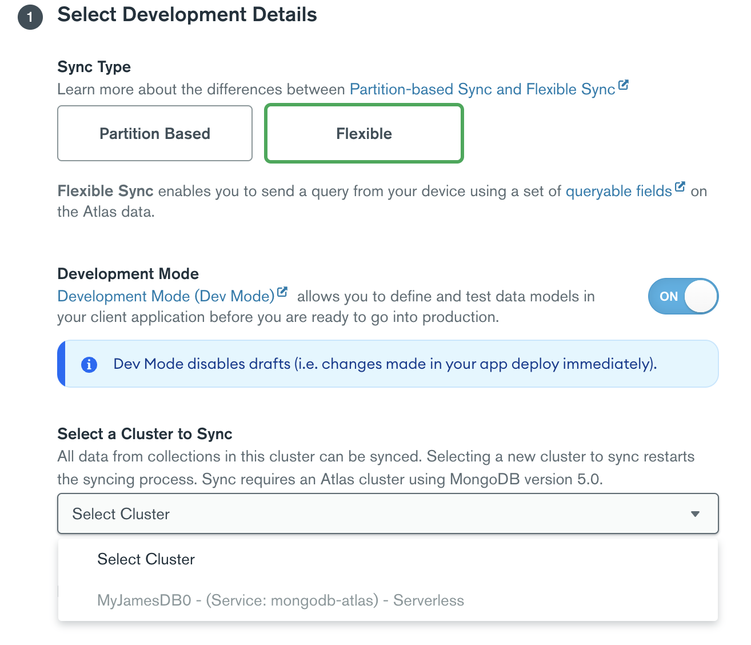The width and height of the screenshot is (751, 645).
Task: Choose the Flexible sync type option
Action: pos(363,133)
